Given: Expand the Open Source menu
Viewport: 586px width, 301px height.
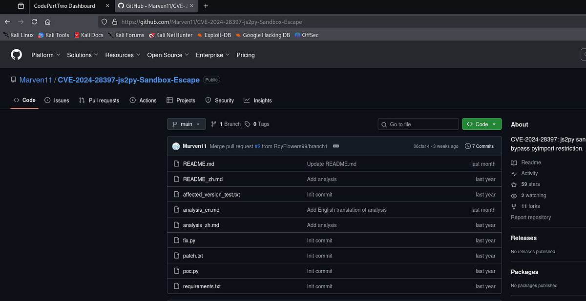Looking at the screenshot, I should (168, 55).
